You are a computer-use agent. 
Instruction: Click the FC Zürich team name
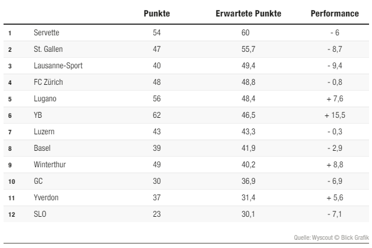(x=48, y=82)
